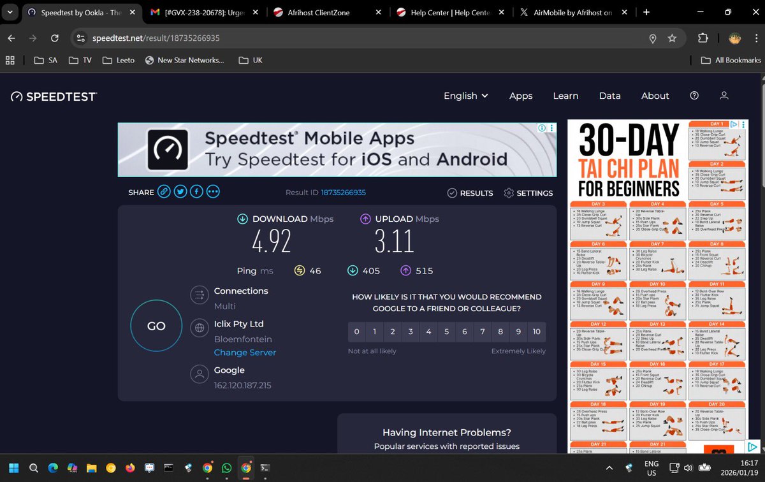This screenshot has height=482, width=765.
Task: Open the About menu item
Action: point(655,96)
